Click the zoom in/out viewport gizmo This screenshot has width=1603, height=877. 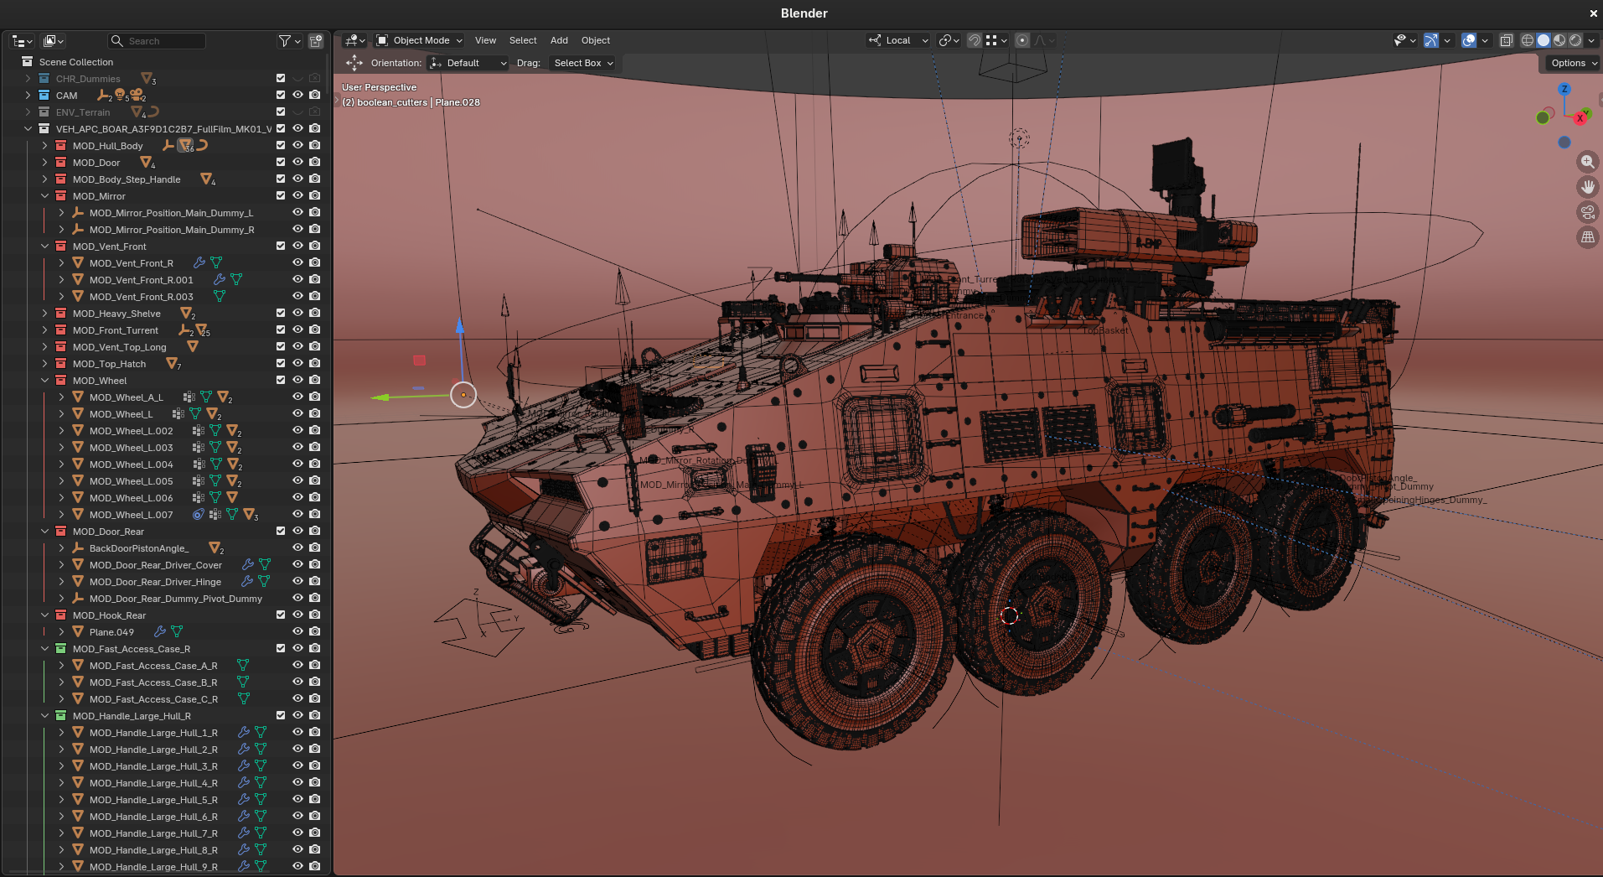tap(1587, 162)
